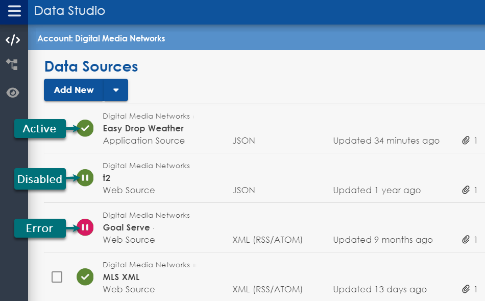This screenshot has width=485, height=301.
Task: Click Goal Serve red error status icon
Action: coord(85,227)
